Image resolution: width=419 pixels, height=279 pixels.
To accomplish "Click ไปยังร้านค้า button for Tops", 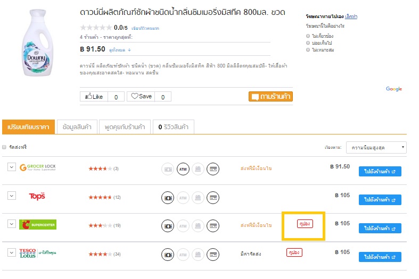I will [x=380, y=200].
